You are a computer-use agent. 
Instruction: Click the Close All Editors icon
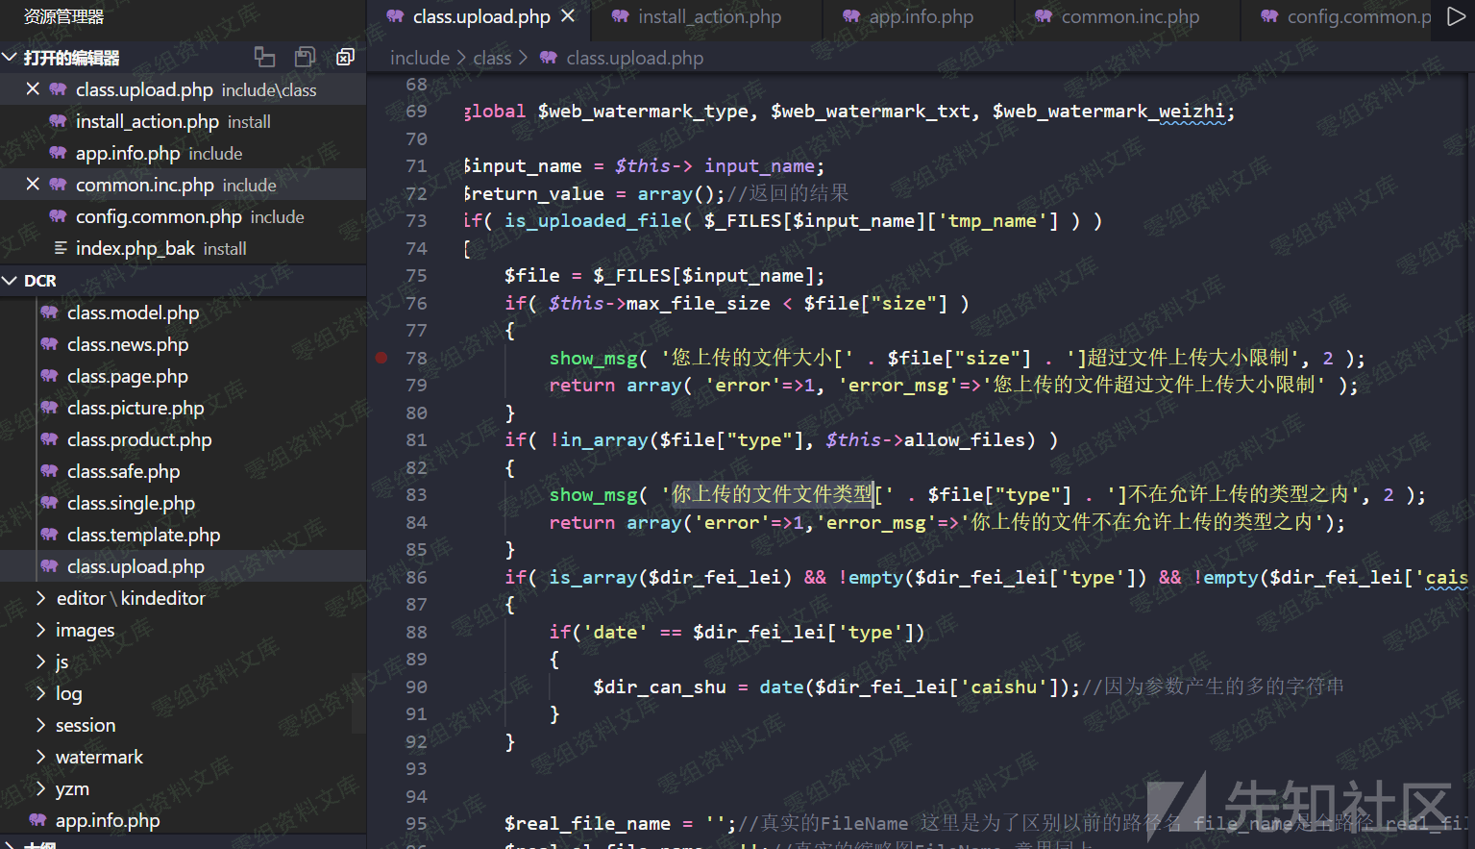pos(345,58)
